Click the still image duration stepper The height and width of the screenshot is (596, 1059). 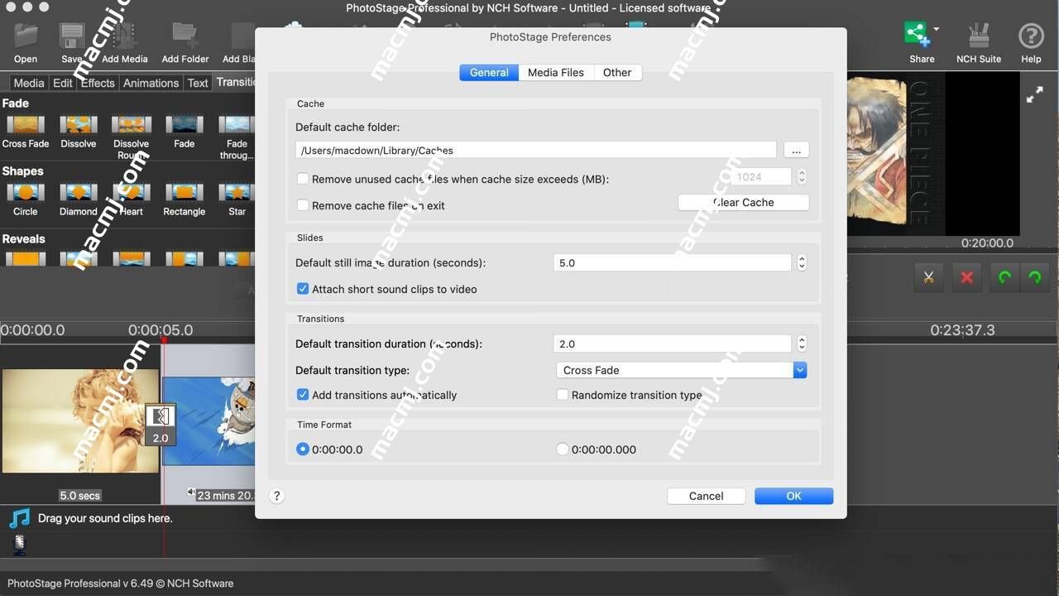(x=802, y=262)
